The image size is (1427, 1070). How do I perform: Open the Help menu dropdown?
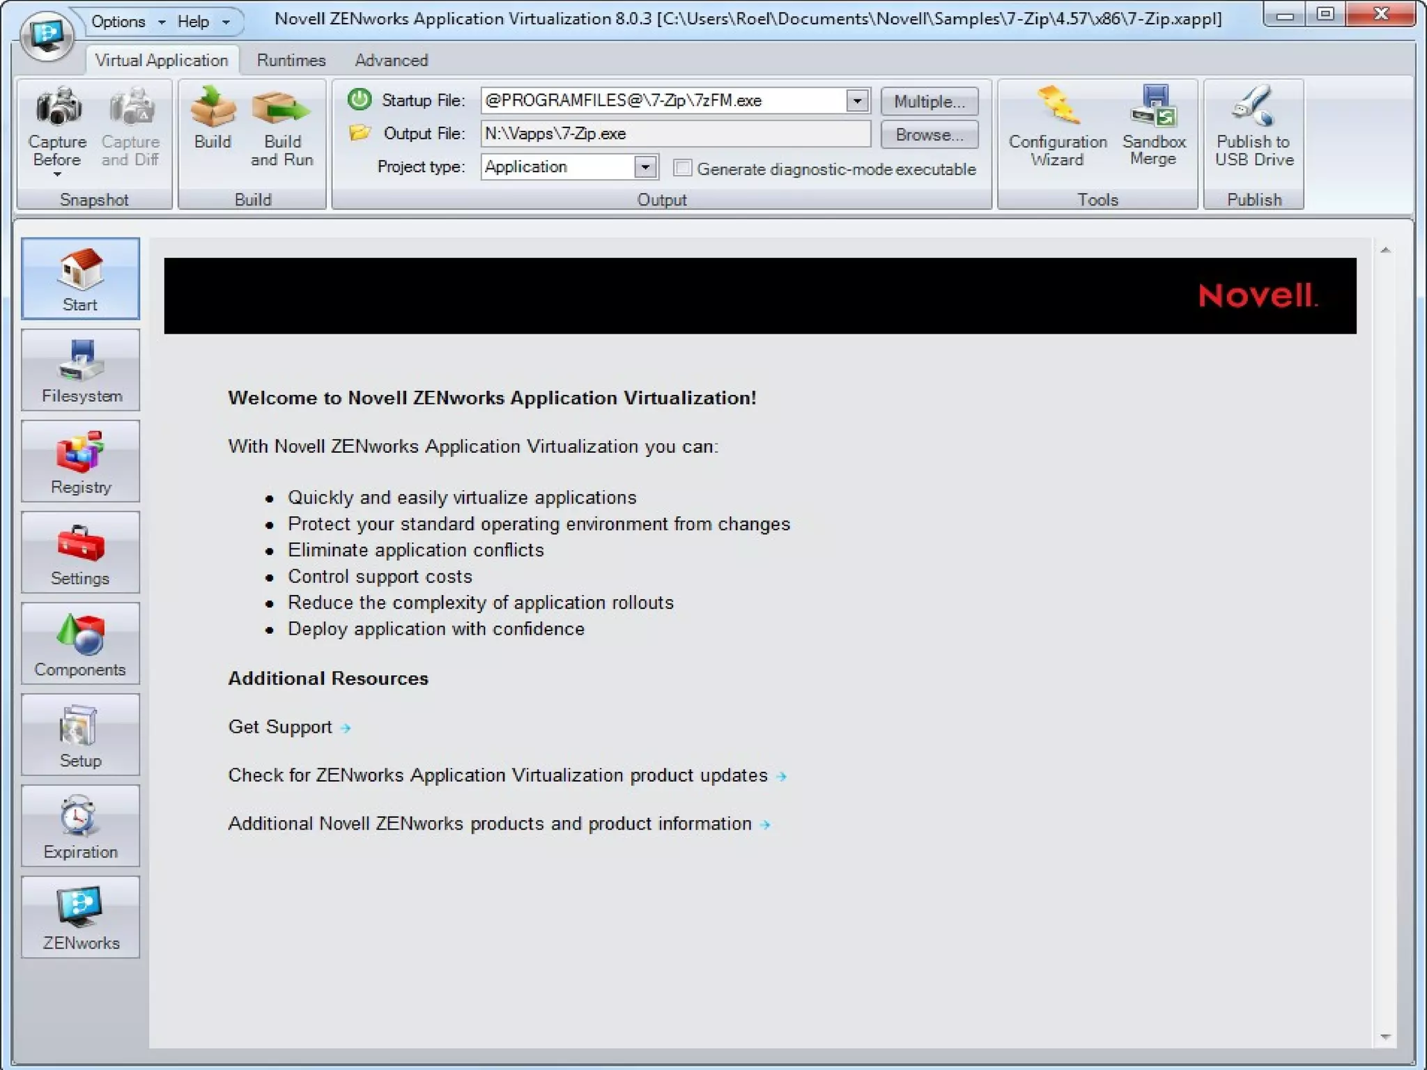pyautogui.click(x=203, y=22)
